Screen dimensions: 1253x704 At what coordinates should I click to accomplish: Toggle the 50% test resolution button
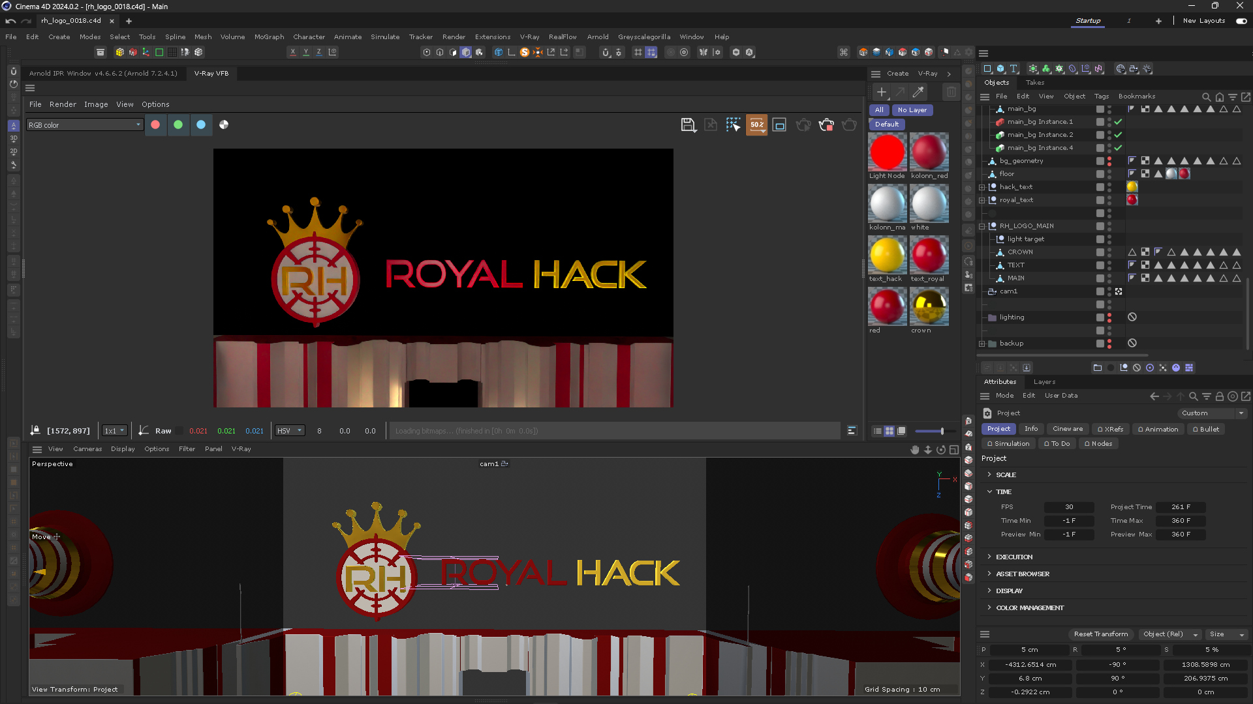[x=756, y=125]
